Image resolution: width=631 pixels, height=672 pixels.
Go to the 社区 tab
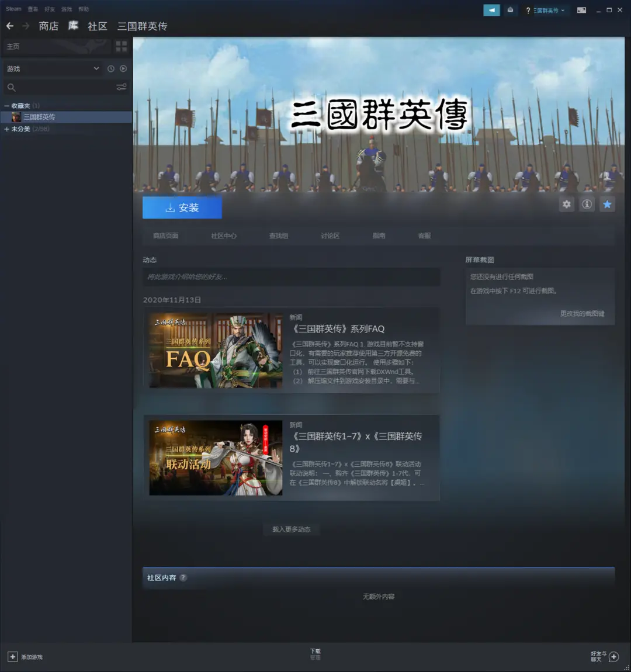tap(97, 26)
